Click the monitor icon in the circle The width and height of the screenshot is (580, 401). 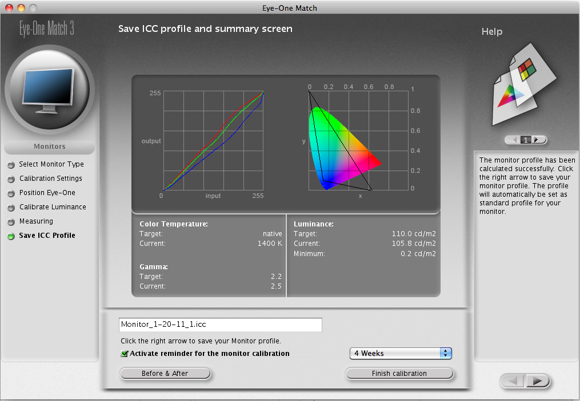[x=49, y=90]
